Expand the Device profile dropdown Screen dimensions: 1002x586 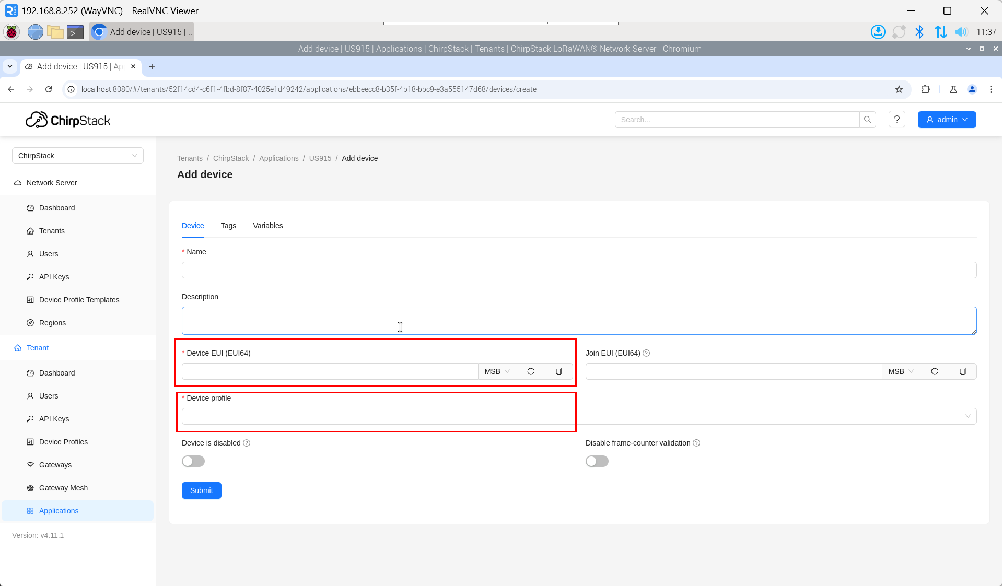click(x=579, y=416)
